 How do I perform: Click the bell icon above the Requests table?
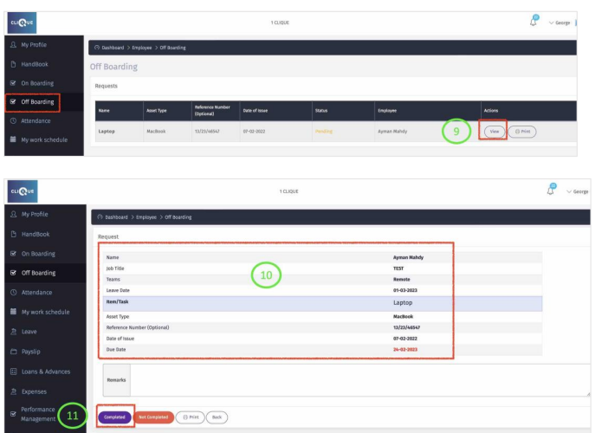534,21
